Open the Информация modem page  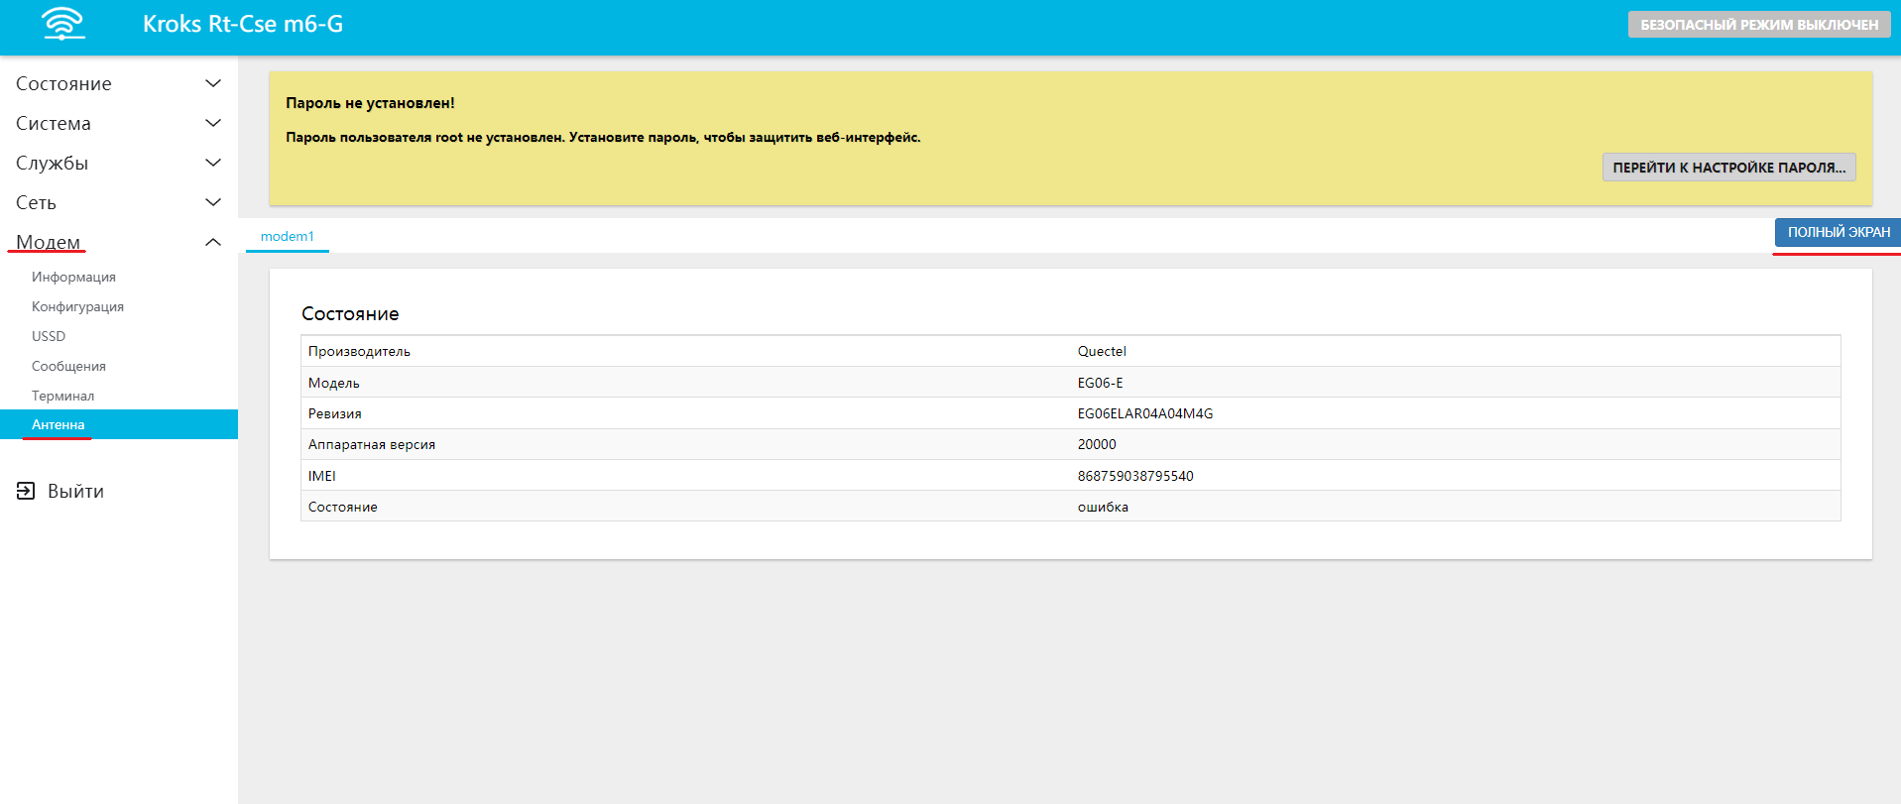click(73, 277)
